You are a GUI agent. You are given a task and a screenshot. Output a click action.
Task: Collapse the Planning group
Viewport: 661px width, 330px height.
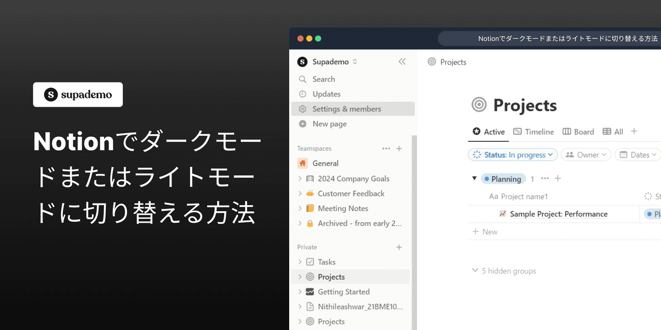click(x=474, y=178)
